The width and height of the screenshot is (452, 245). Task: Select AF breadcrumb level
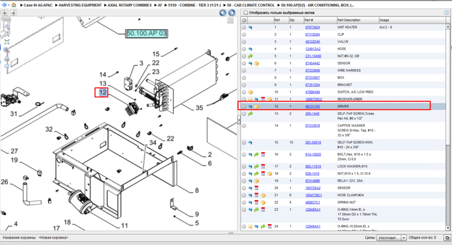[160, 5]
